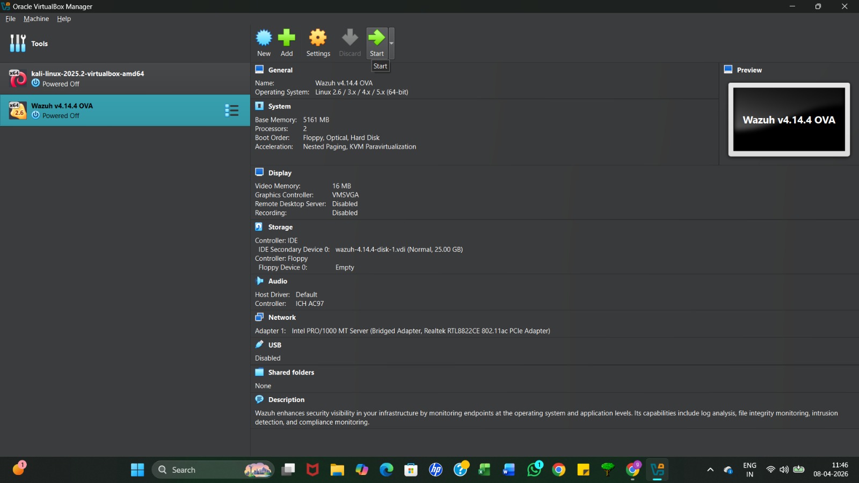Open the Display section settings
Image resolution: width=859 pixels, height=483 pixels.
point(280,173)
